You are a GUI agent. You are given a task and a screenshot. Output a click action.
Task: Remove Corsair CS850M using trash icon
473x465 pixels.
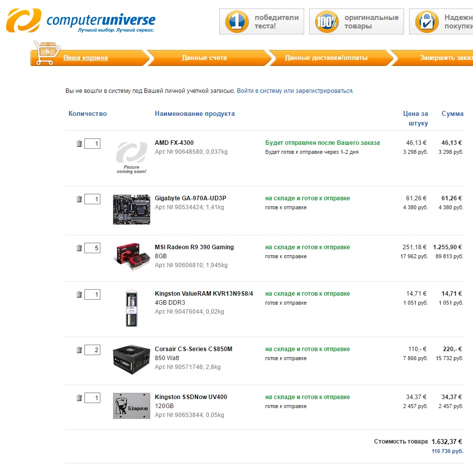click(79, 350)
